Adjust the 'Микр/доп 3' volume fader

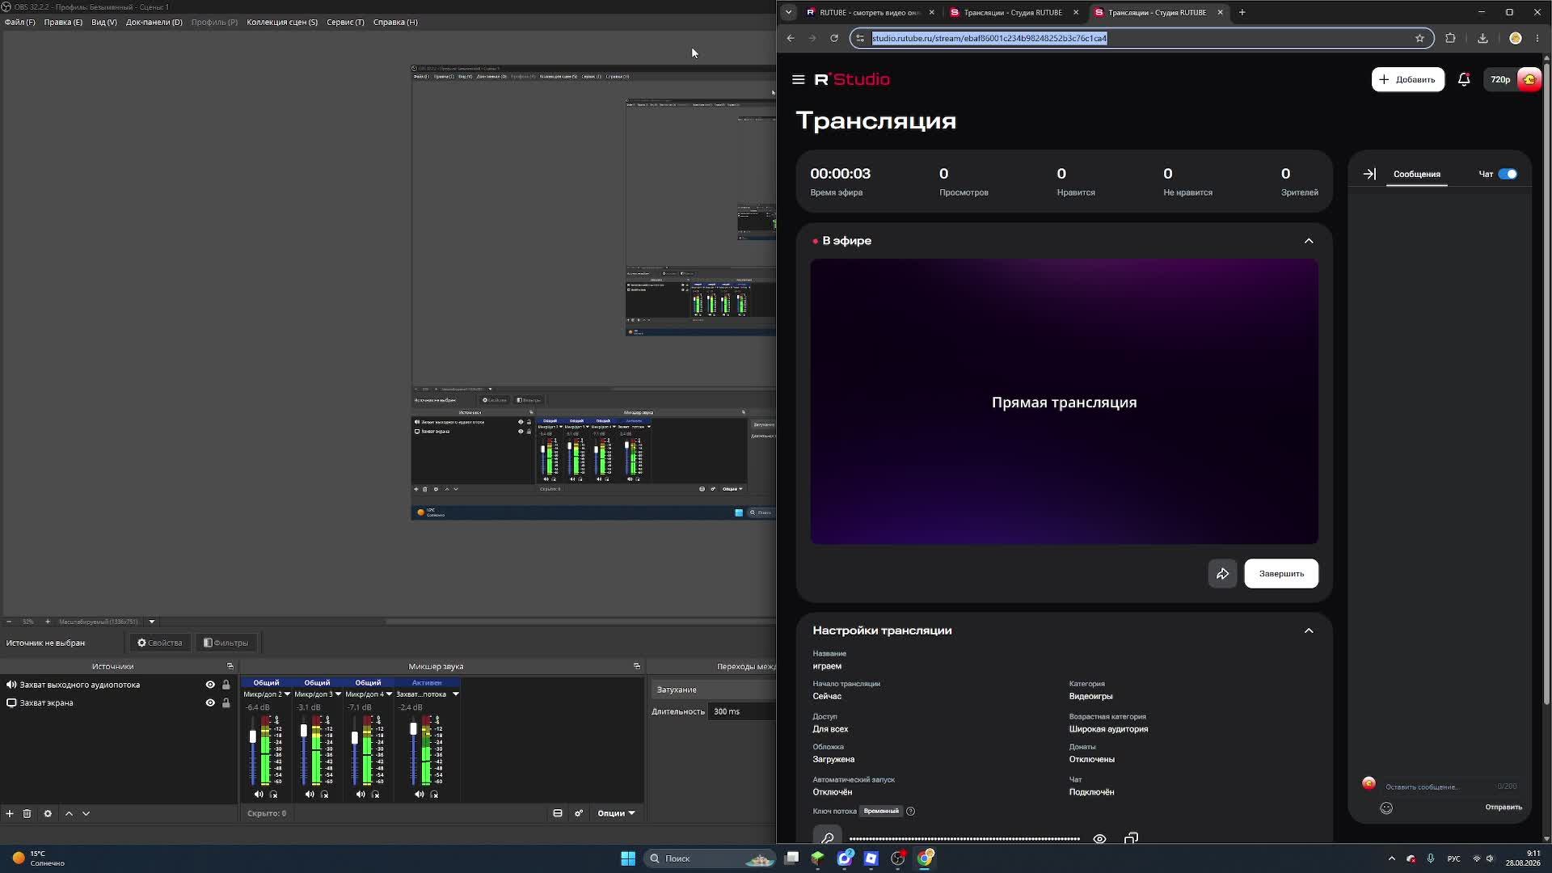coord(304,731)
